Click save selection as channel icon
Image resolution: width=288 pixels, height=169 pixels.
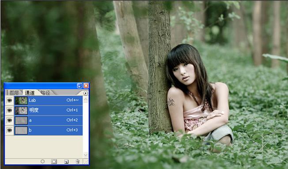click(x=54, y=161)
